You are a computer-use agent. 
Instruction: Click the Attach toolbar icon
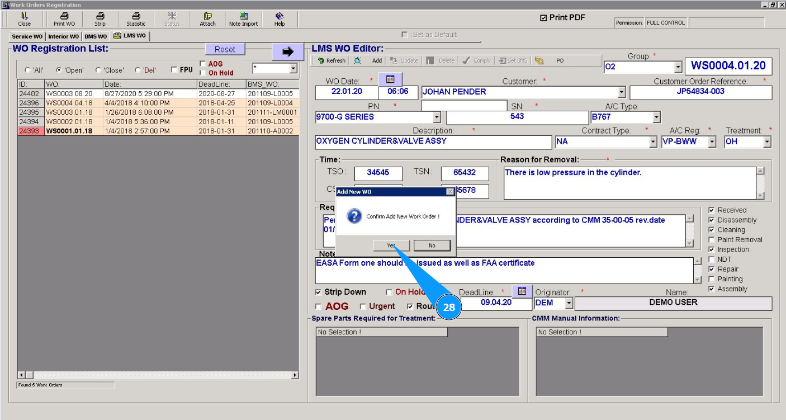(207, 19)
